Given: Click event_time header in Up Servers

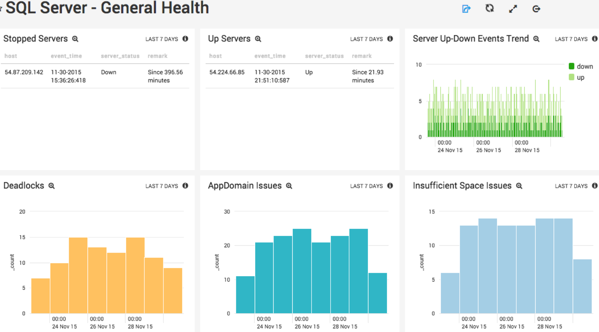Looking at the screenshot, I should coord(270,56).
